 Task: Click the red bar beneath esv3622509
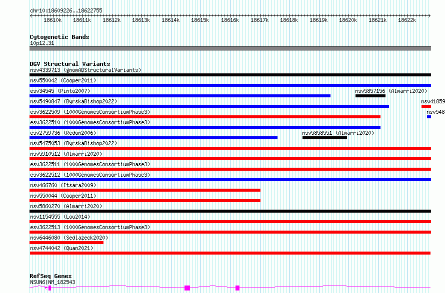[x=205, y=117]
